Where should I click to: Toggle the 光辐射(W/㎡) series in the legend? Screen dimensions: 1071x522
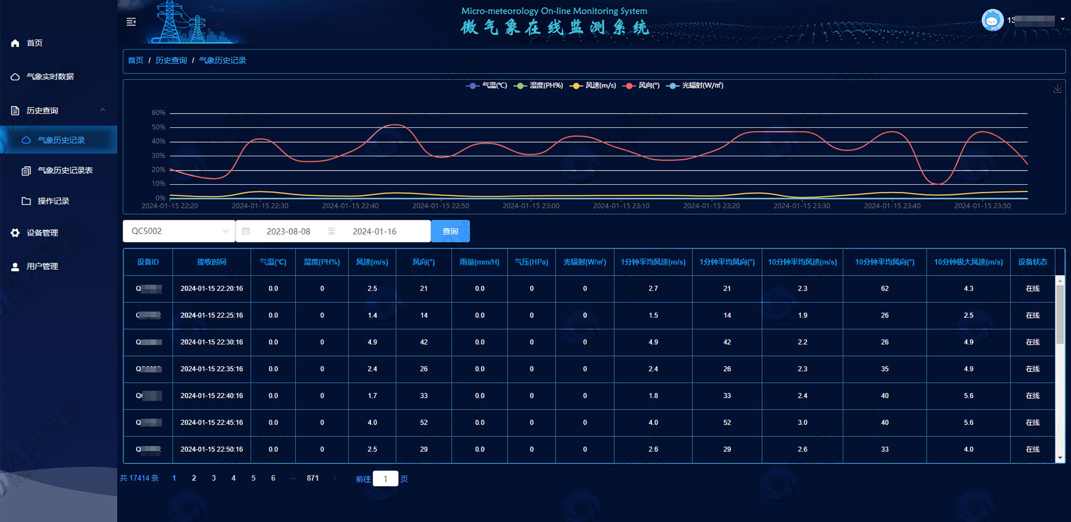(695, 86)
